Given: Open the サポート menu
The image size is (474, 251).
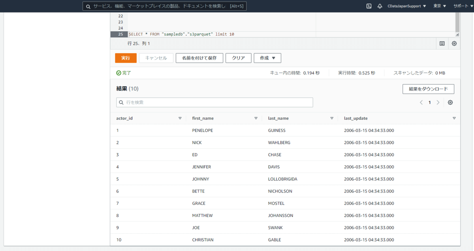Looking at the screenshot, I should (463, 6).
